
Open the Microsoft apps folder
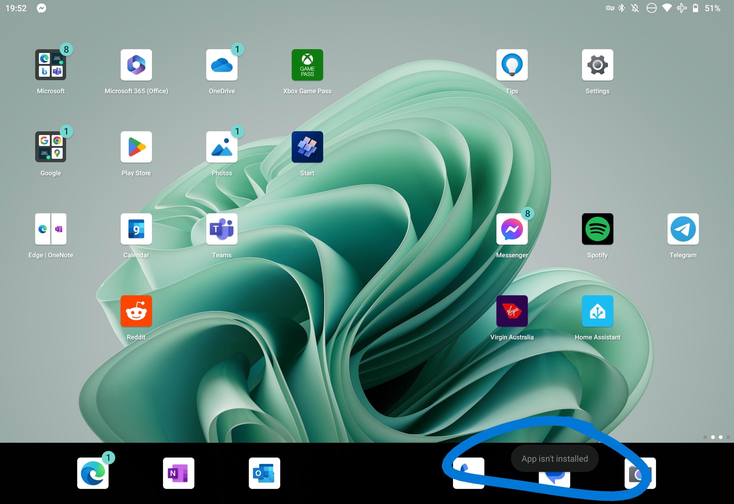pyautogui.click(x=51, y=65)
